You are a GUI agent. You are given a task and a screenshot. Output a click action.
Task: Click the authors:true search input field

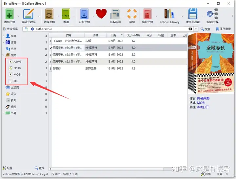(x=111, y=29)
